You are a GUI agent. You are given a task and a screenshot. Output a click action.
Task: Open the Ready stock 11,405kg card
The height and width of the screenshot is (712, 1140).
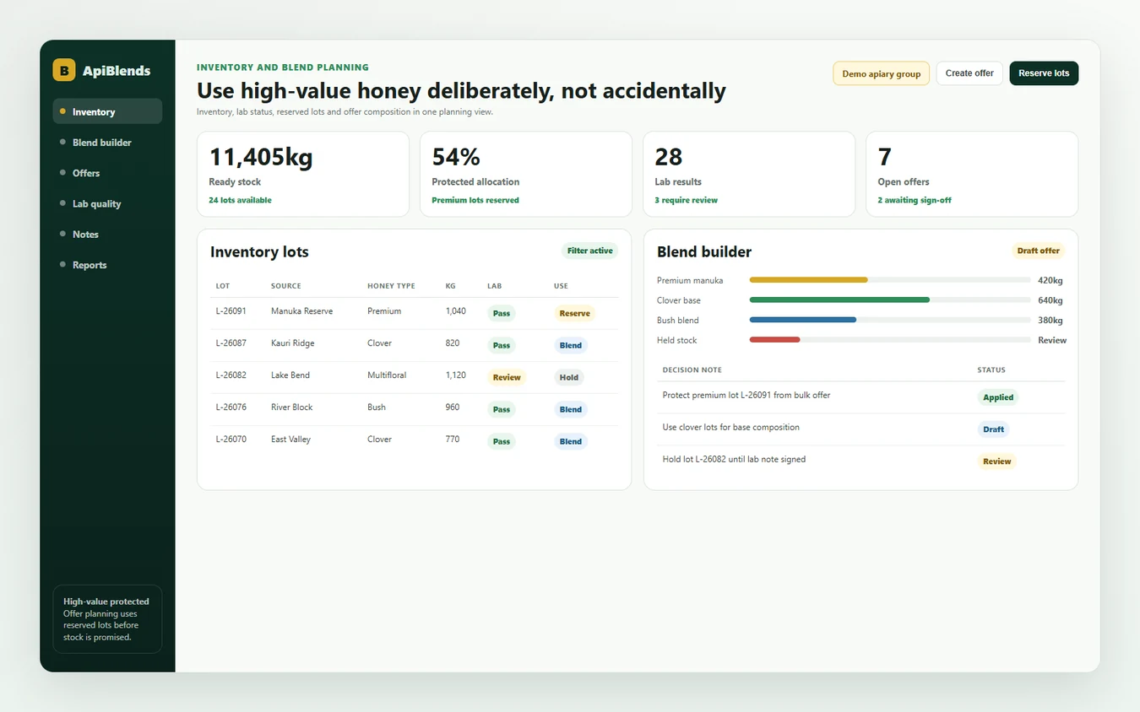[303, 174]
